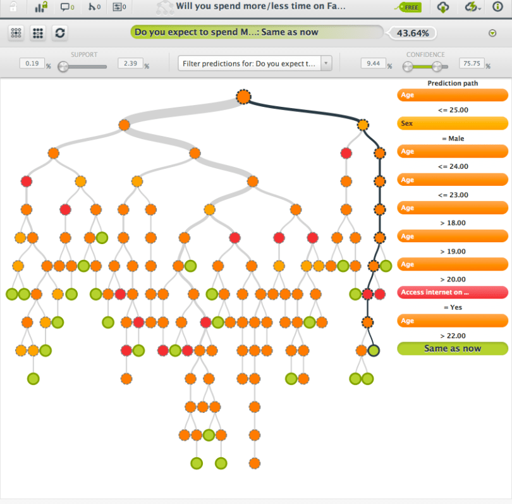Click the tree network icon beside the title
512x504 pixels.
pyautogui.click(x=163, y=7)
